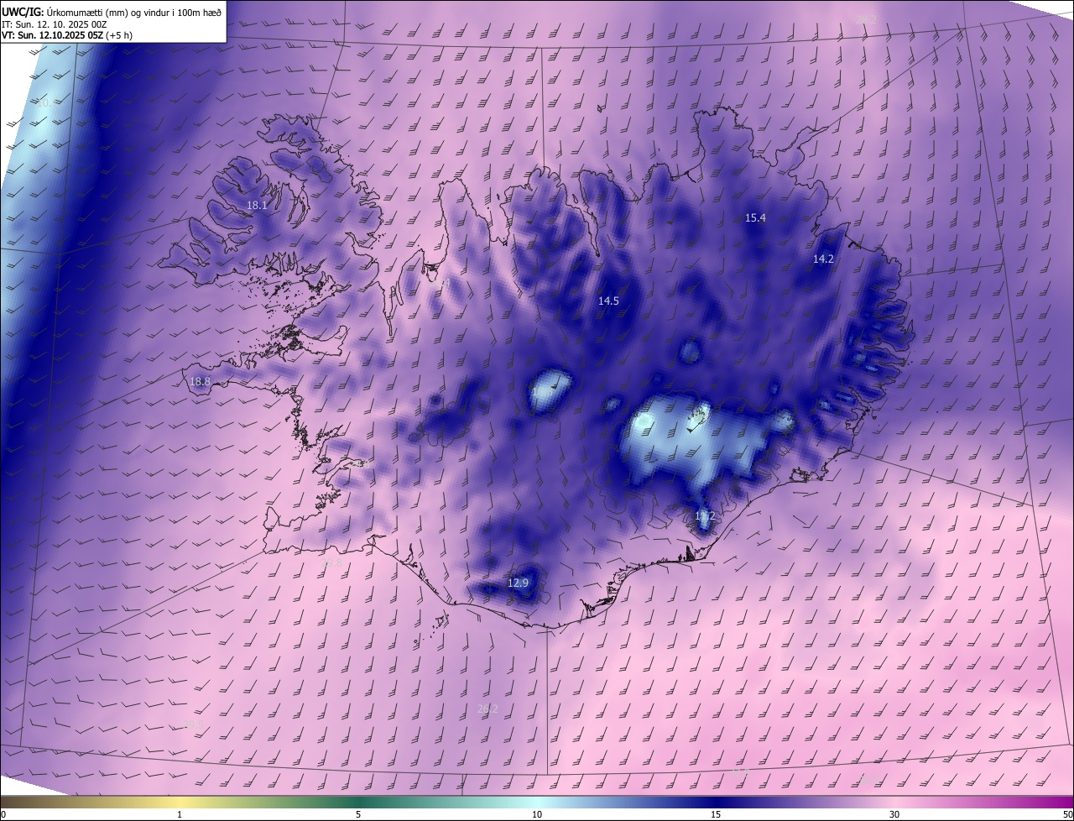Viewport: 1074px width, 821px height.
Task: Click the colorbar tick label 5
Action: coord(358,814)
